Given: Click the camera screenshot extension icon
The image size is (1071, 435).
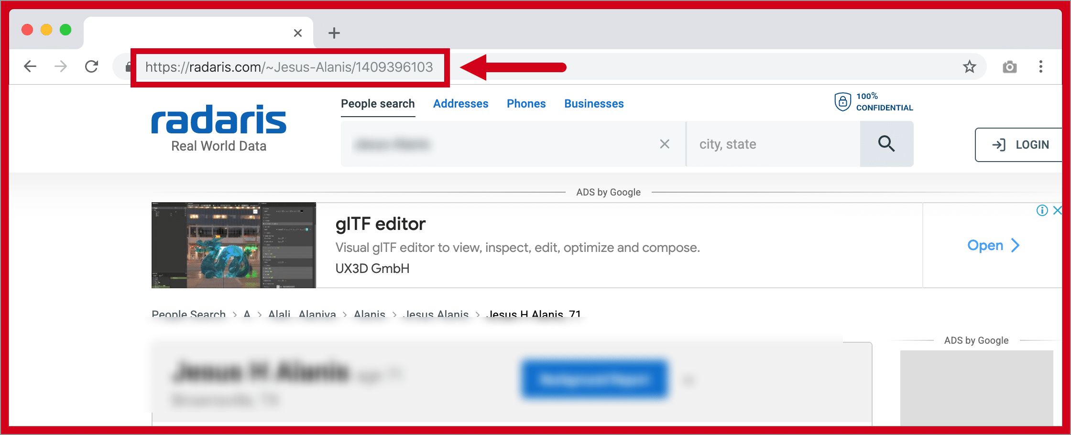Looking at the screenshot, I should point(1010,67).
